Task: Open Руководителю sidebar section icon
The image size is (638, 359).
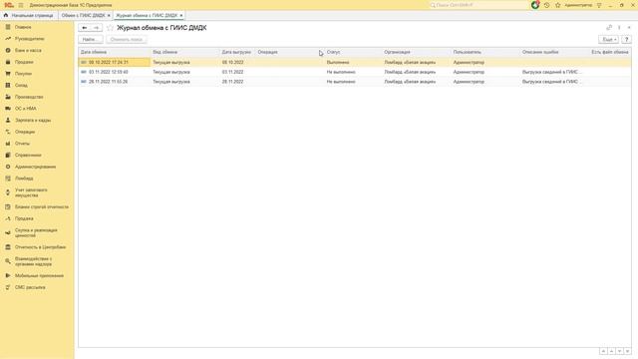Action: point(8,39)
